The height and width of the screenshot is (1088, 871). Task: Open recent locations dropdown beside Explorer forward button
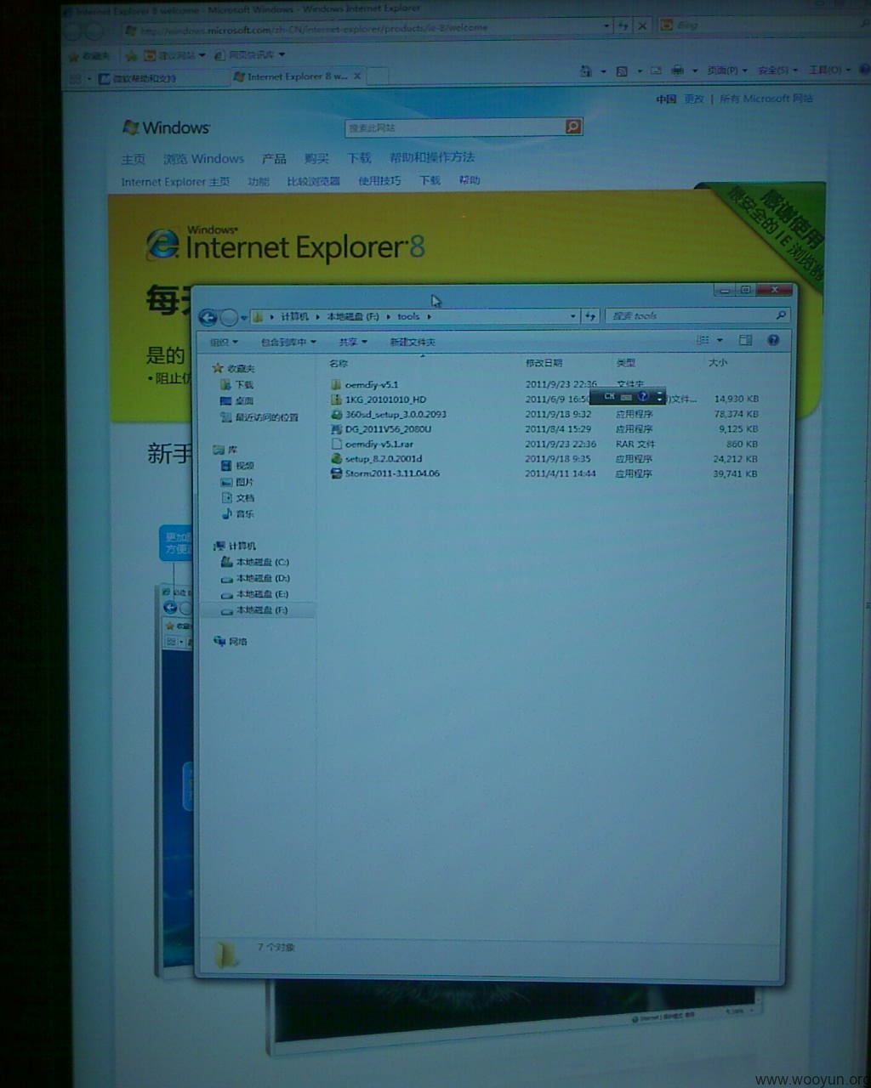243,318
